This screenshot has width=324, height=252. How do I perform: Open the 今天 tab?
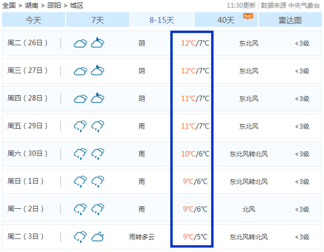(33, 20)
